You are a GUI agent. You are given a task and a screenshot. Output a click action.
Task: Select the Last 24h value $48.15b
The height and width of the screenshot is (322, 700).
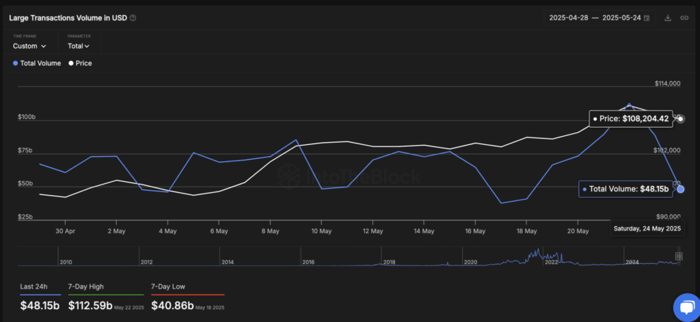pos(40,306)
